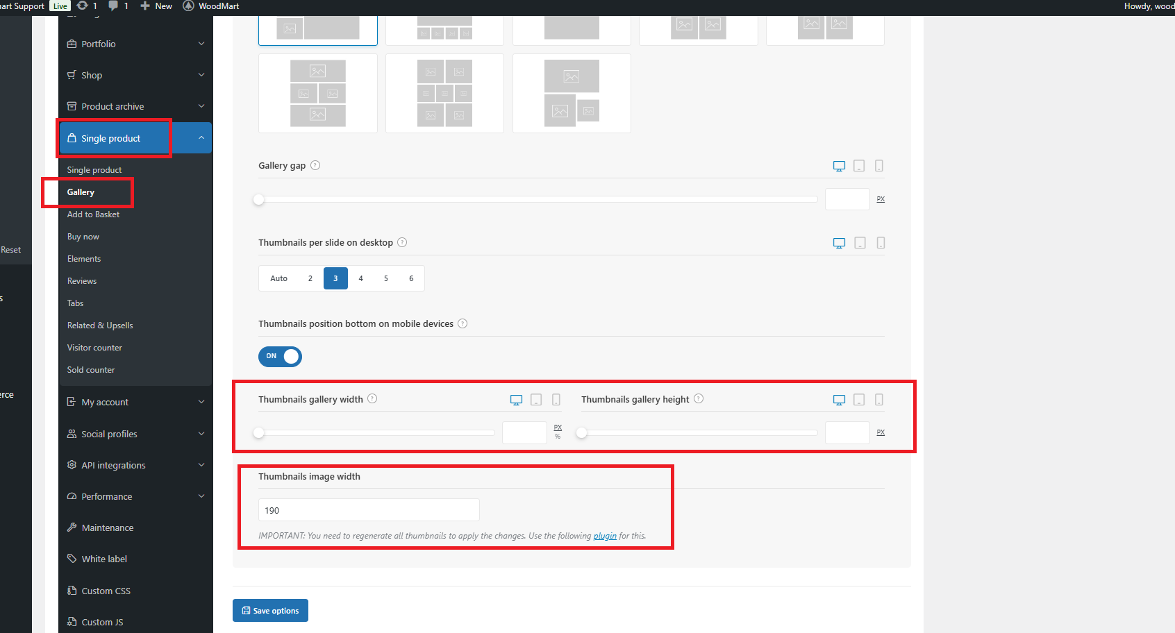
Task: Click PX unit for Gallery gap
Action: [881, 199]
